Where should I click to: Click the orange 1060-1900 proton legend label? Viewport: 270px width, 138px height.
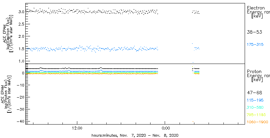(258, 122)
